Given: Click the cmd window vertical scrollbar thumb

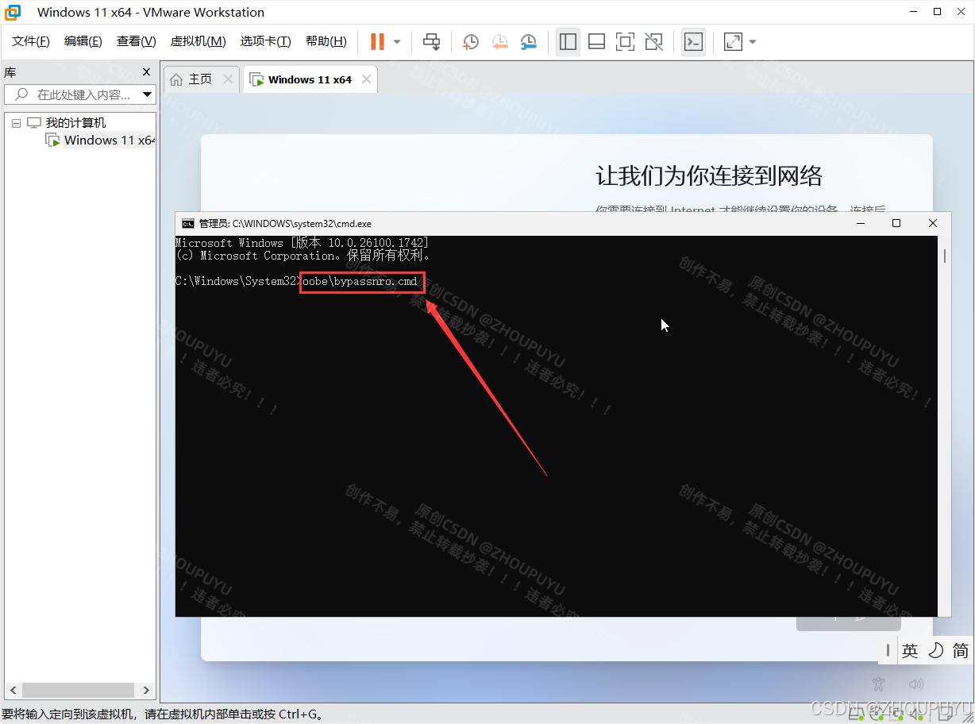Looking at the screenshot, I should tap(945, 256).
